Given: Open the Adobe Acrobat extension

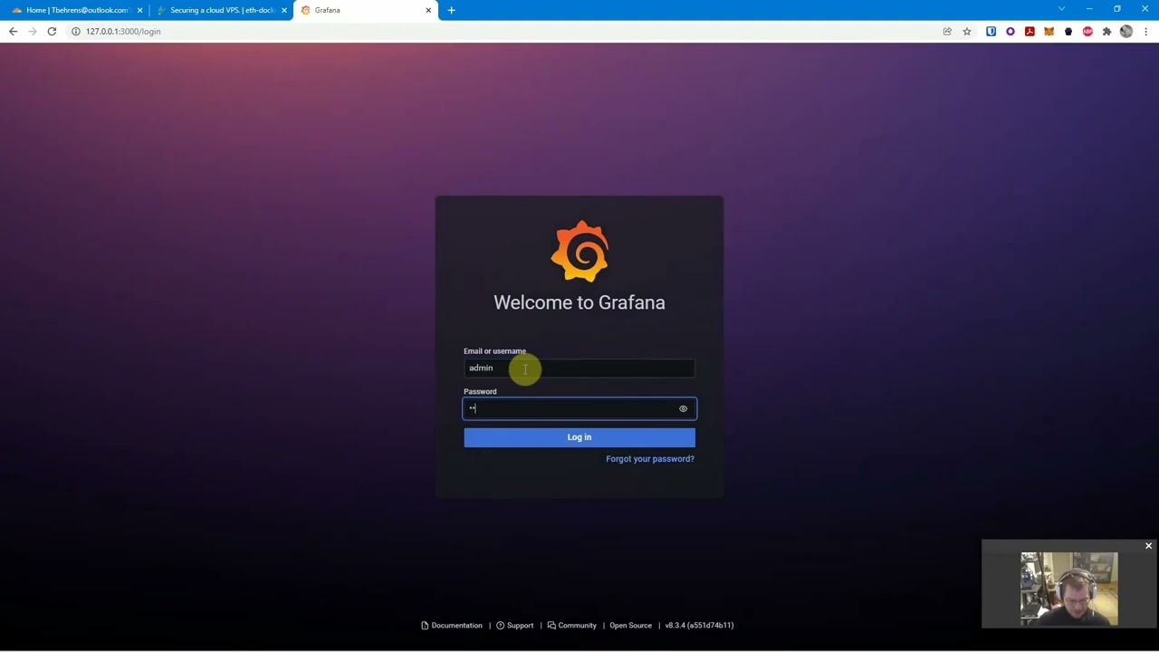Looking at the screenshot, I should [1030, 32].
